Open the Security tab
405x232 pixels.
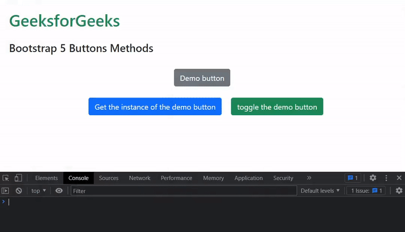click(x=283, y=178)
